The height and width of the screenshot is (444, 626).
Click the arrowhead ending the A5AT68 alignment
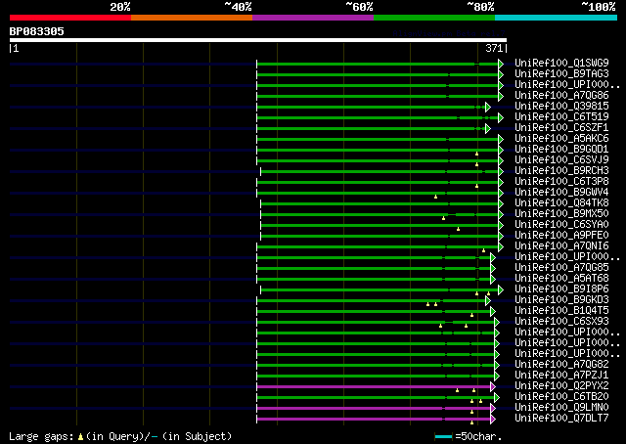(x=493, y=279)
